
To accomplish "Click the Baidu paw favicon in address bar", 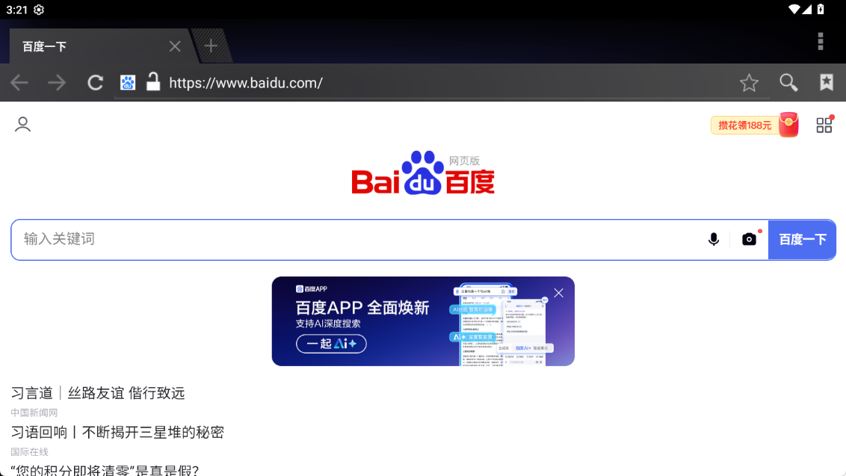I will (x=128, y=82).
